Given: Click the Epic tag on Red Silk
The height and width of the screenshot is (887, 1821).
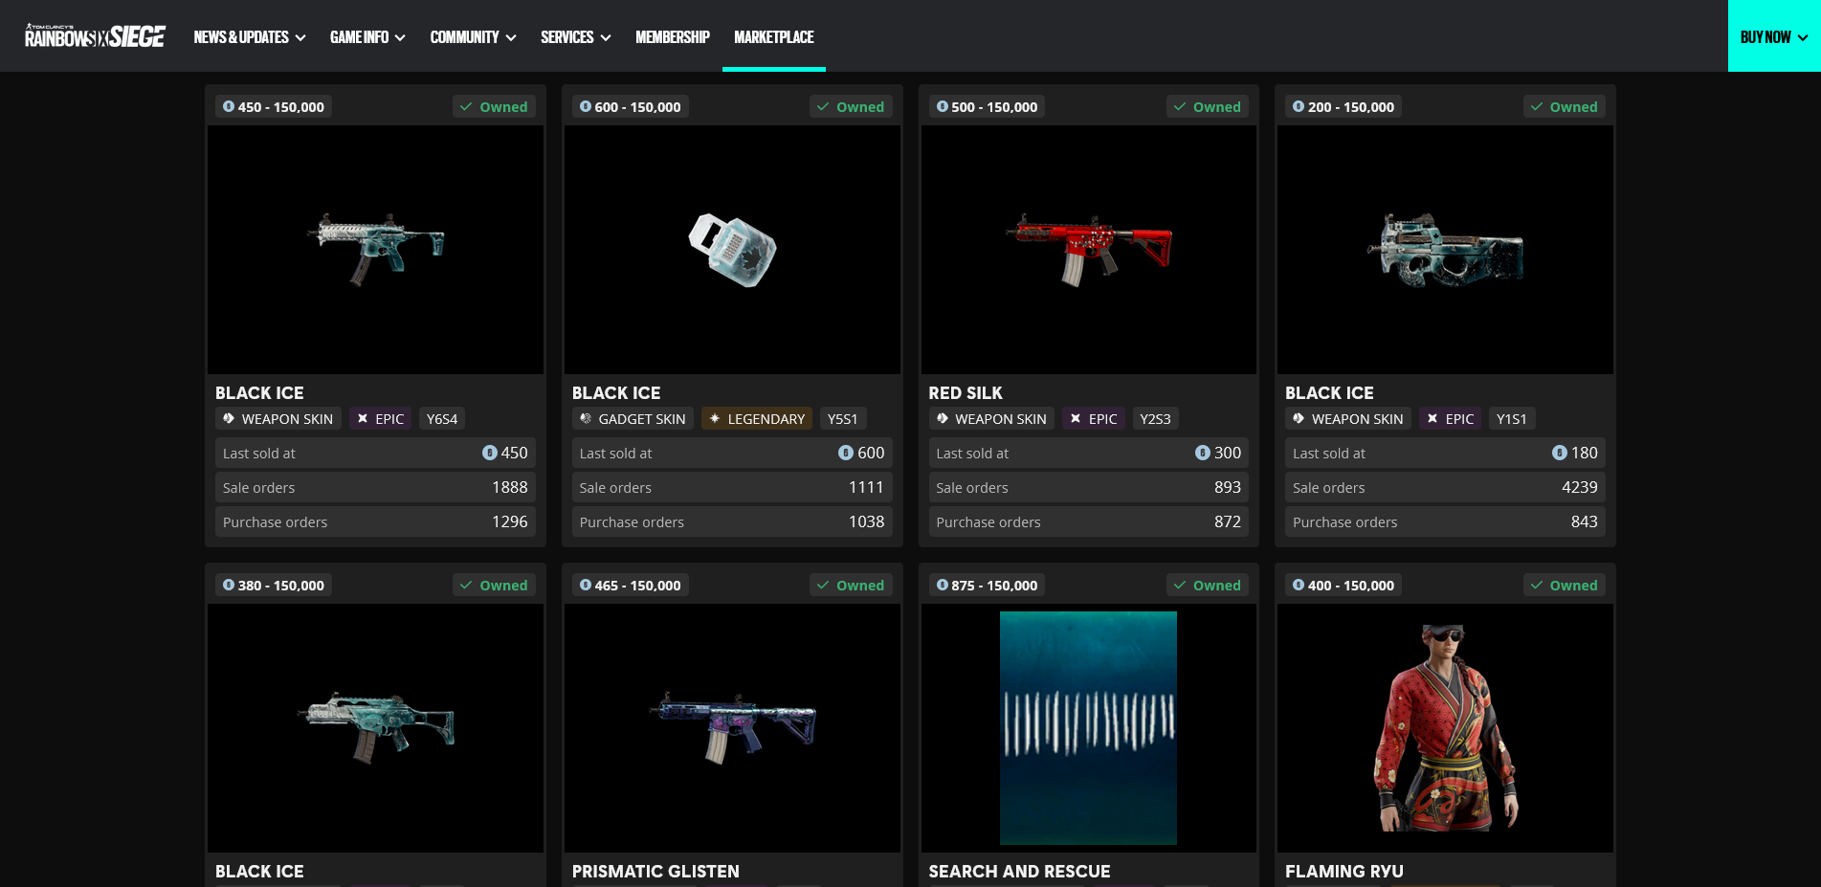Looking at the screenshot, I should [1094, 418].
